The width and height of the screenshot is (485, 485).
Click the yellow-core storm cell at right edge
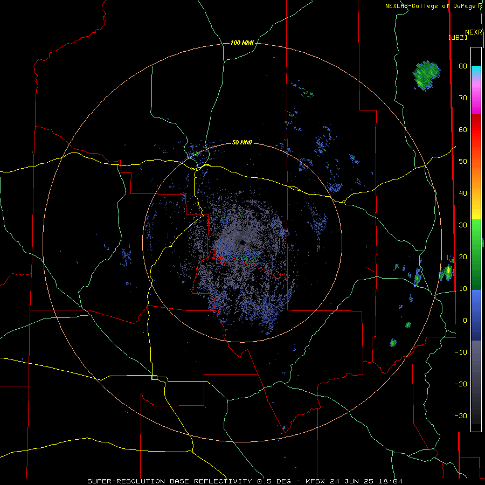(x=448, y=272)
